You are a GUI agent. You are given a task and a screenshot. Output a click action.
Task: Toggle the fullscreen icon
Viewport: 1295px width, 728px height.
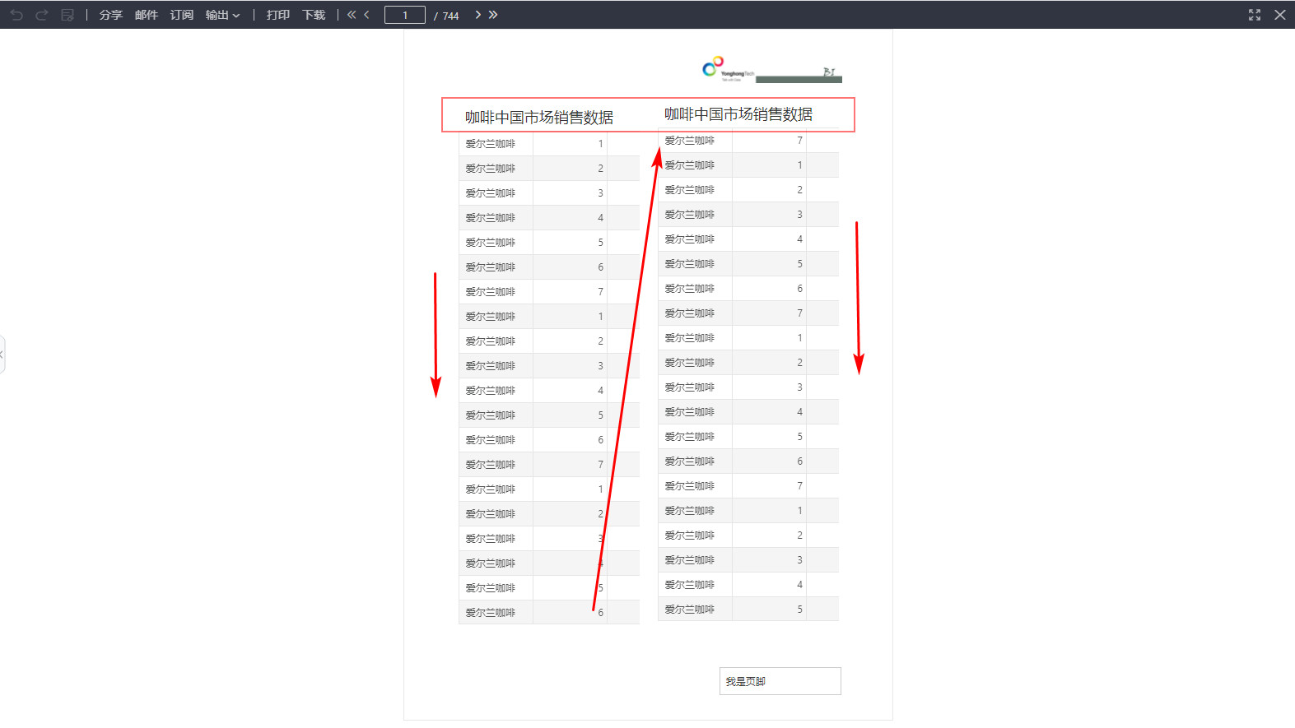tap(1255, 15)
